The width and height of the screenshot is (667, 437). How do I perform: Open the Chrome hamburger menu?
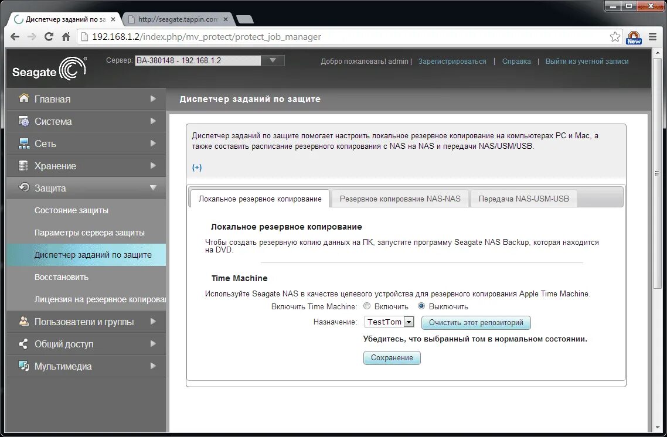652,37
